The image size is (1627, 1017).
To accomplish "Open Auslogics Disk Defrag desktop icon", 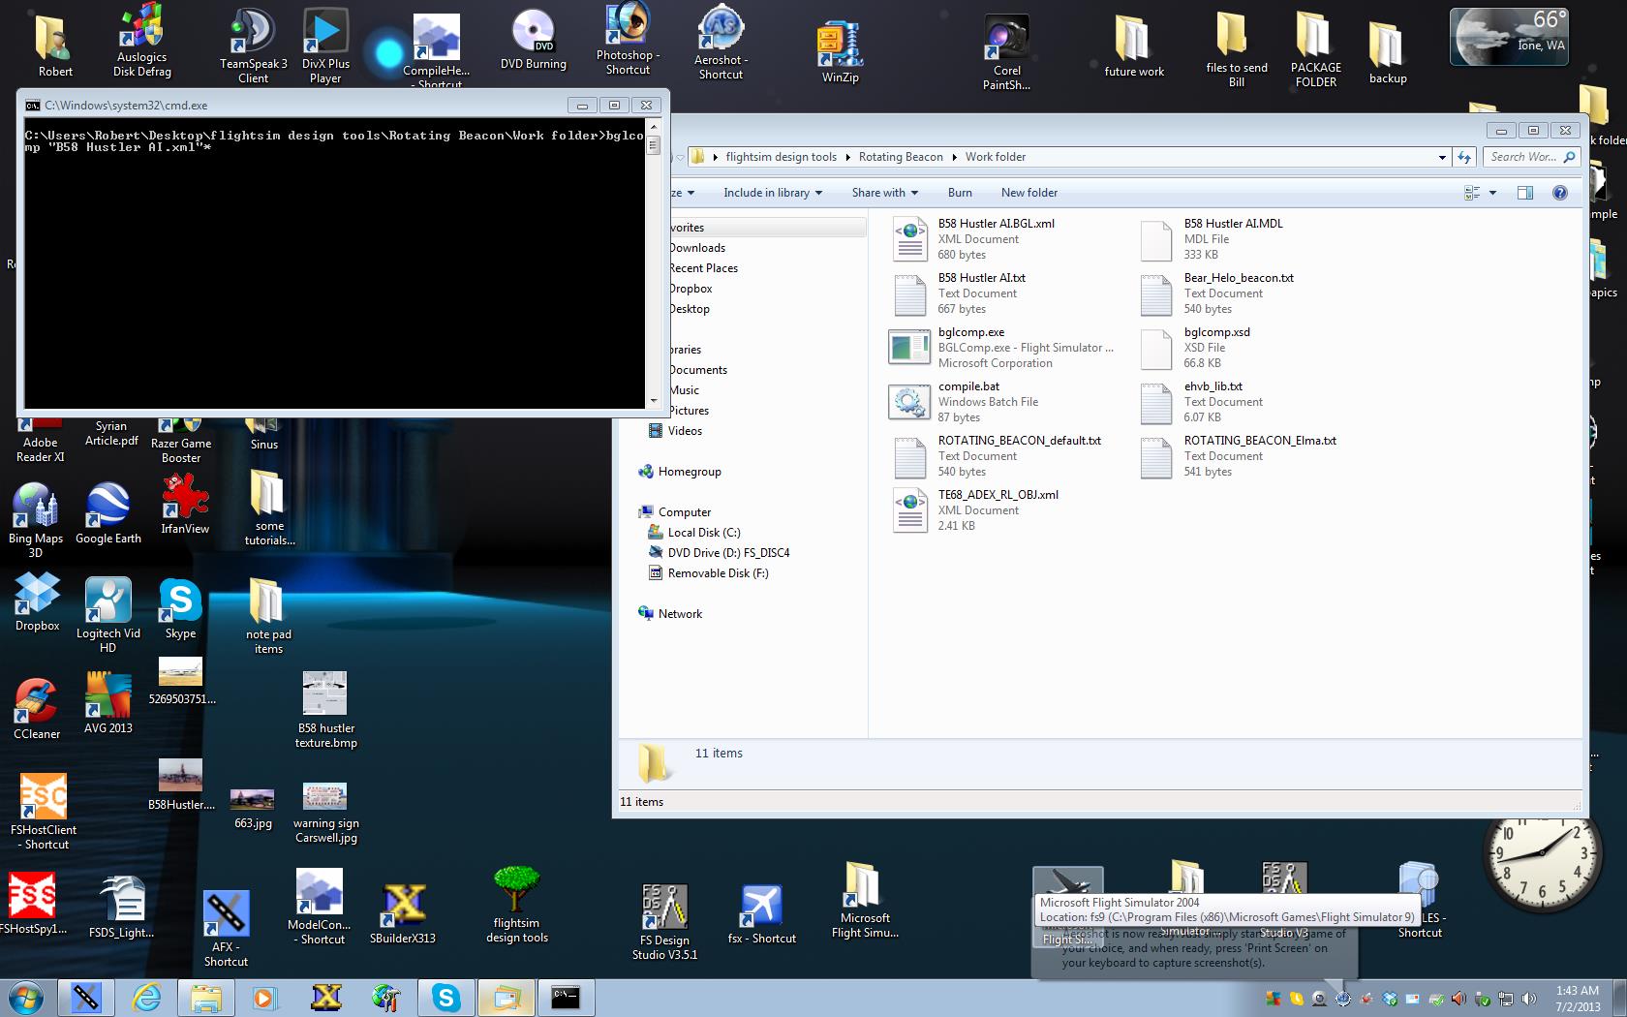I will pyautogui.click(x=142, y=41).
